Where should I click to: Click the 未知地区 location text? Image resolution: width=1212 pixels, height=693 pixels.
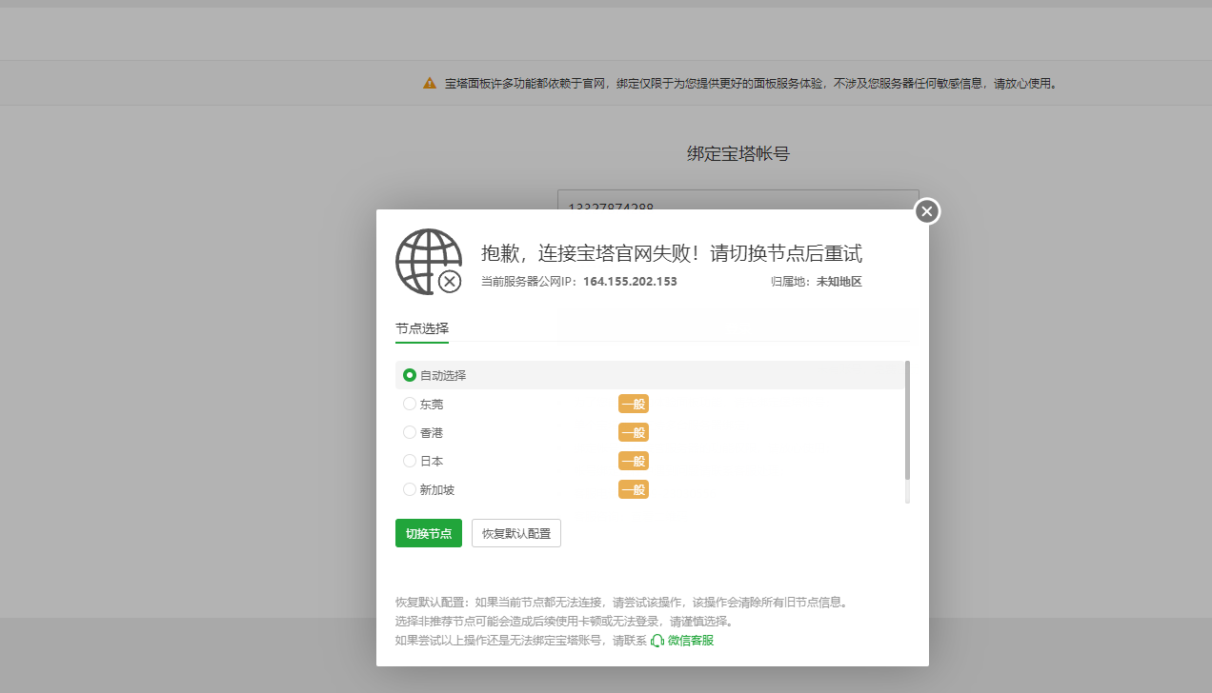click(838, 282)
